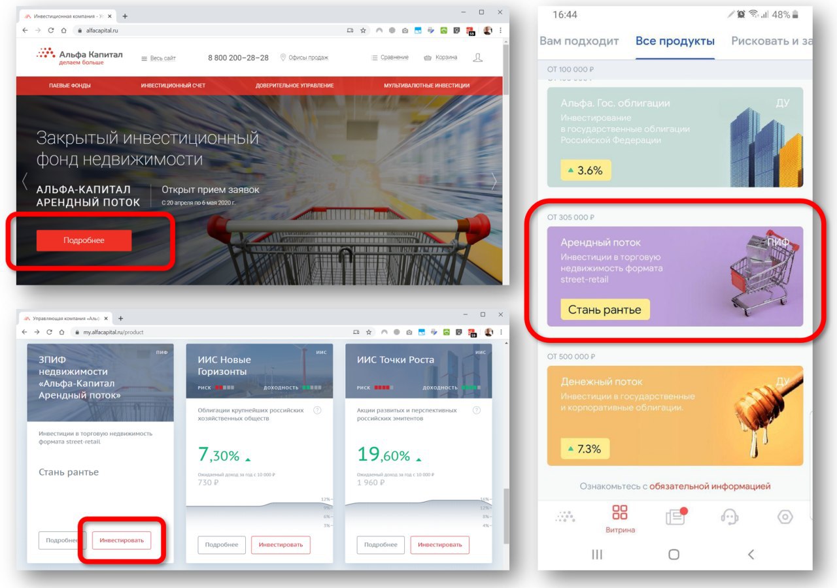Open a new tab in alfacapital.ru window
Viewport: 837px width, 588px height.
[125, 16]
